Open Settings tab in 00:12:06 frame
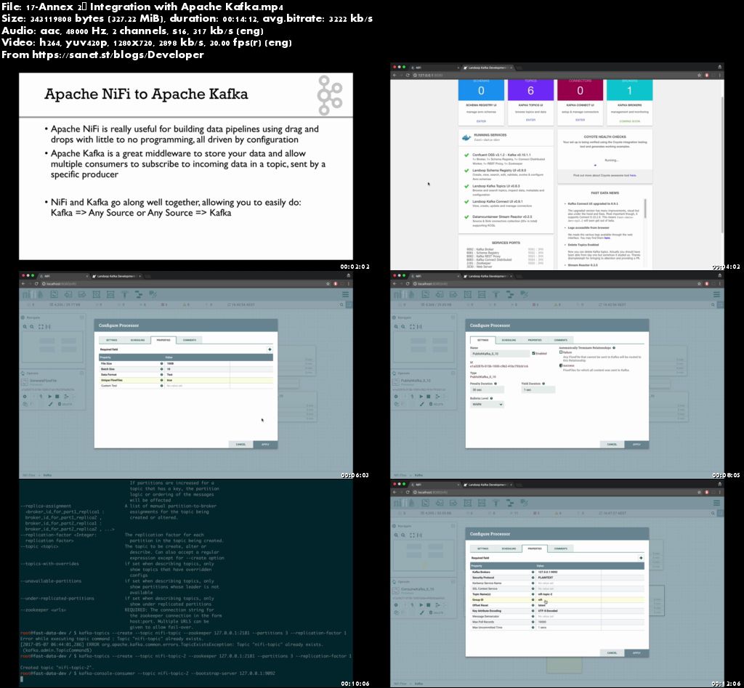This screenshot has width=744, height=688. (x=482, y=549)
